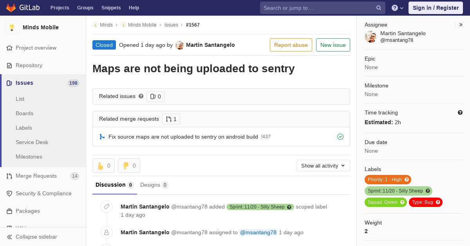Click the Security & Compliance shield icon

pyautogui.click(x=9, y=194)
